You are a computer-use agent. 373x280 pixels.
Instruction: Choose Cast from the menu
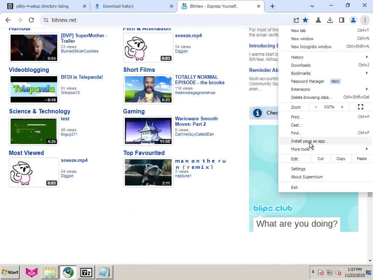point(325,125)
